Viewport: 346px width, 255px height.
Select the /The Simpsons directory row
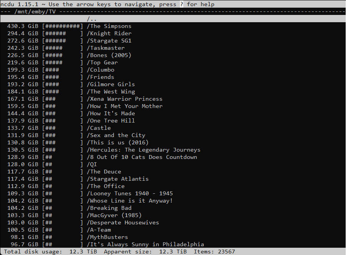coord(173,26)
